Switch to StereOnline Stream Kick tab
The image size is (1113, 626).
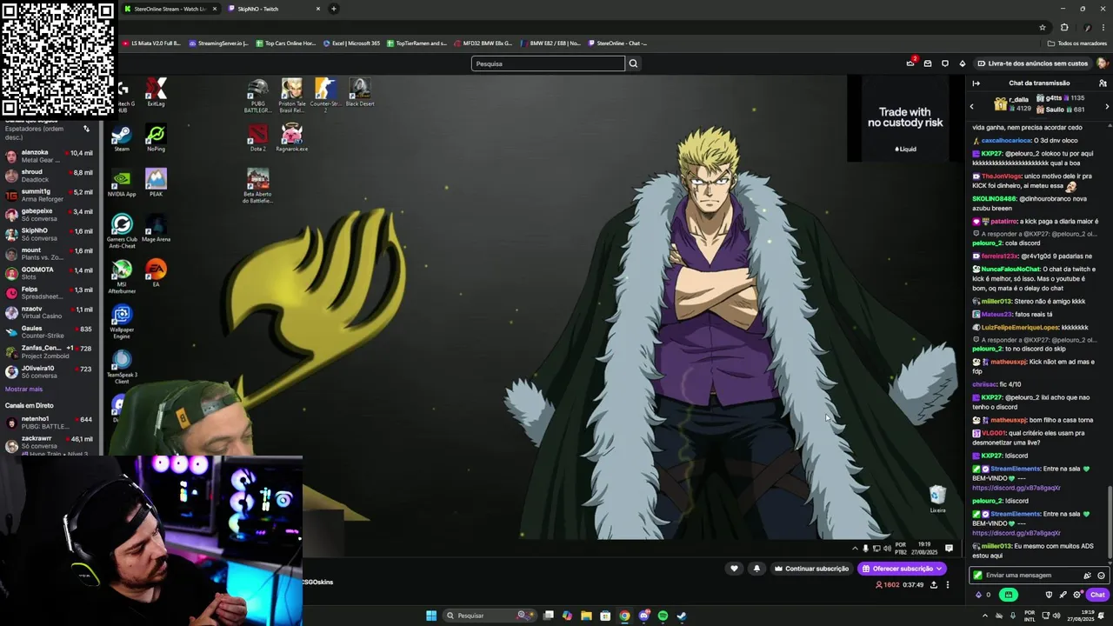click(x=170, y=9)
